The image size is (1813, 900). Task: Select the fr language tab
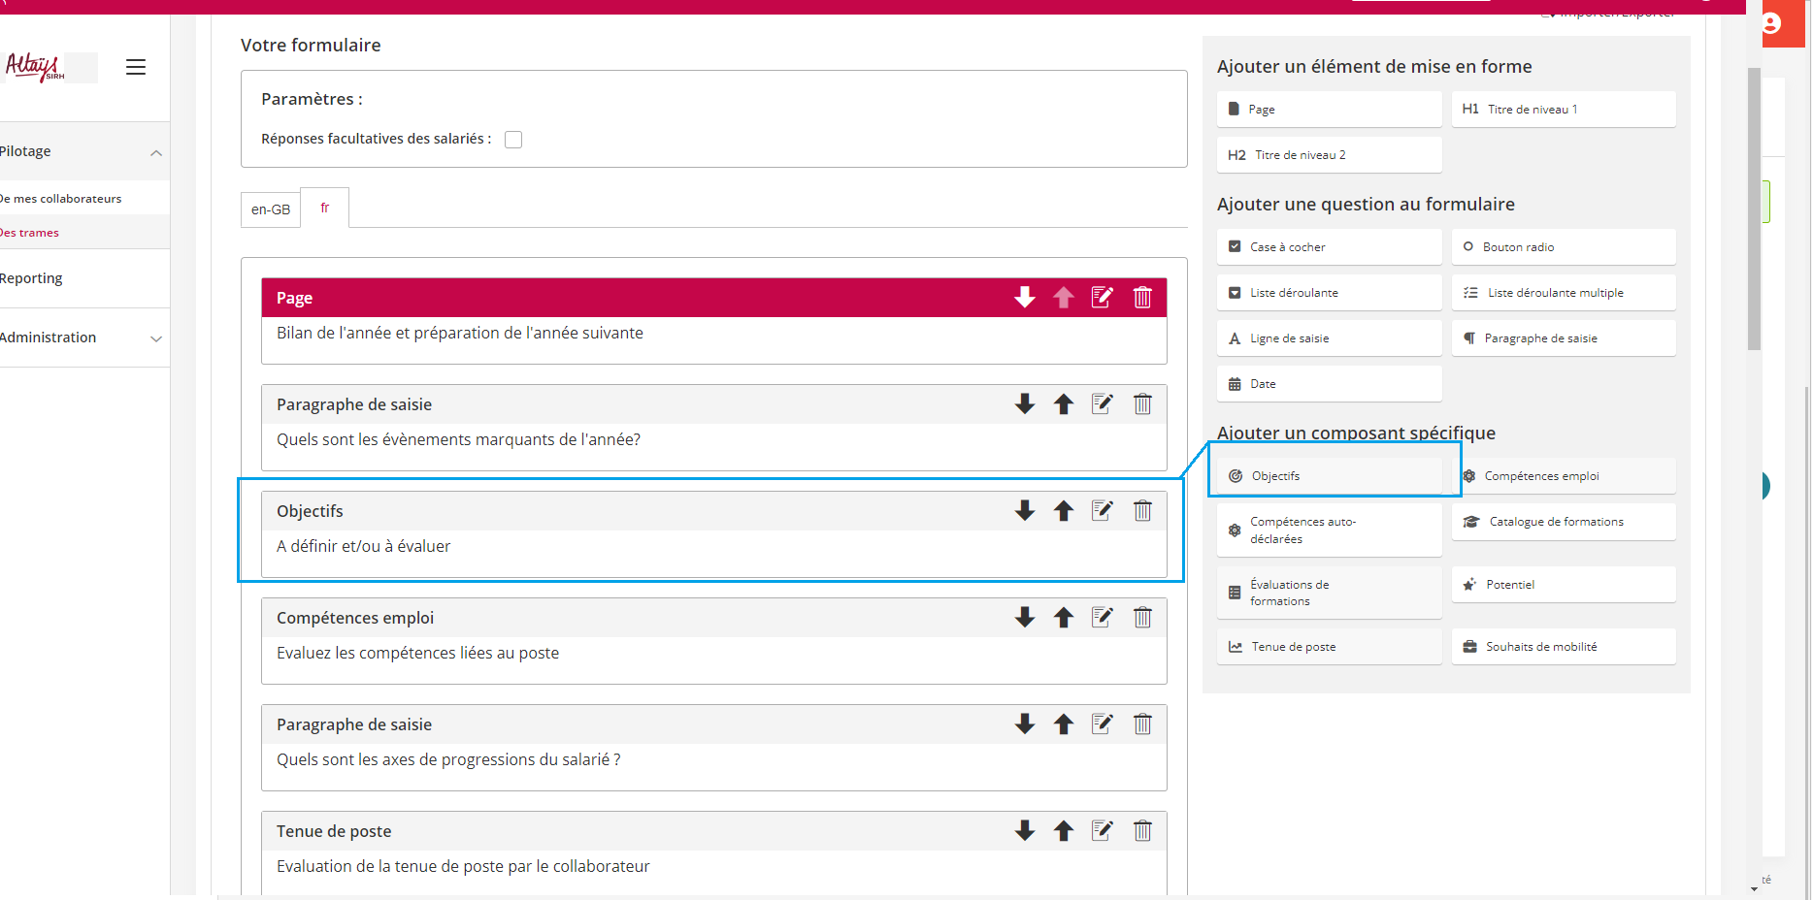(325, 209)
